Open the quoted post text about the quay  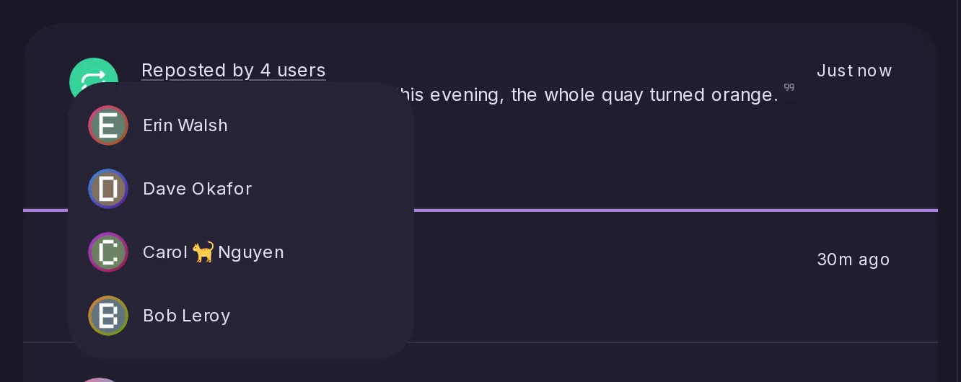click(x=588, y=94)
